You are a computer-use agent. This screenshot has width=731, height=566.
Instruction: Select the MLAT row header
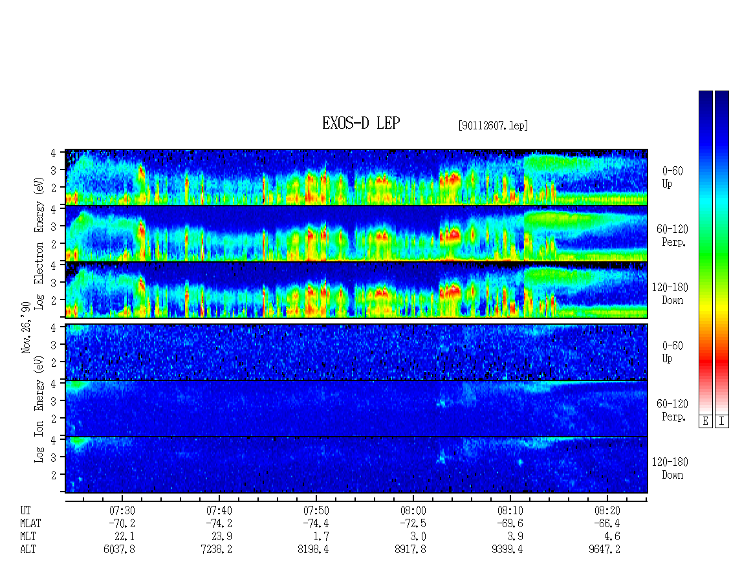(x=30, y=523)
